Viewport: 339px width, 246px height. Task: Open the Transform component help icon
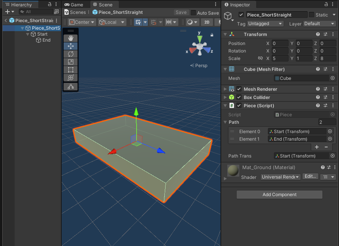[318, 34]
